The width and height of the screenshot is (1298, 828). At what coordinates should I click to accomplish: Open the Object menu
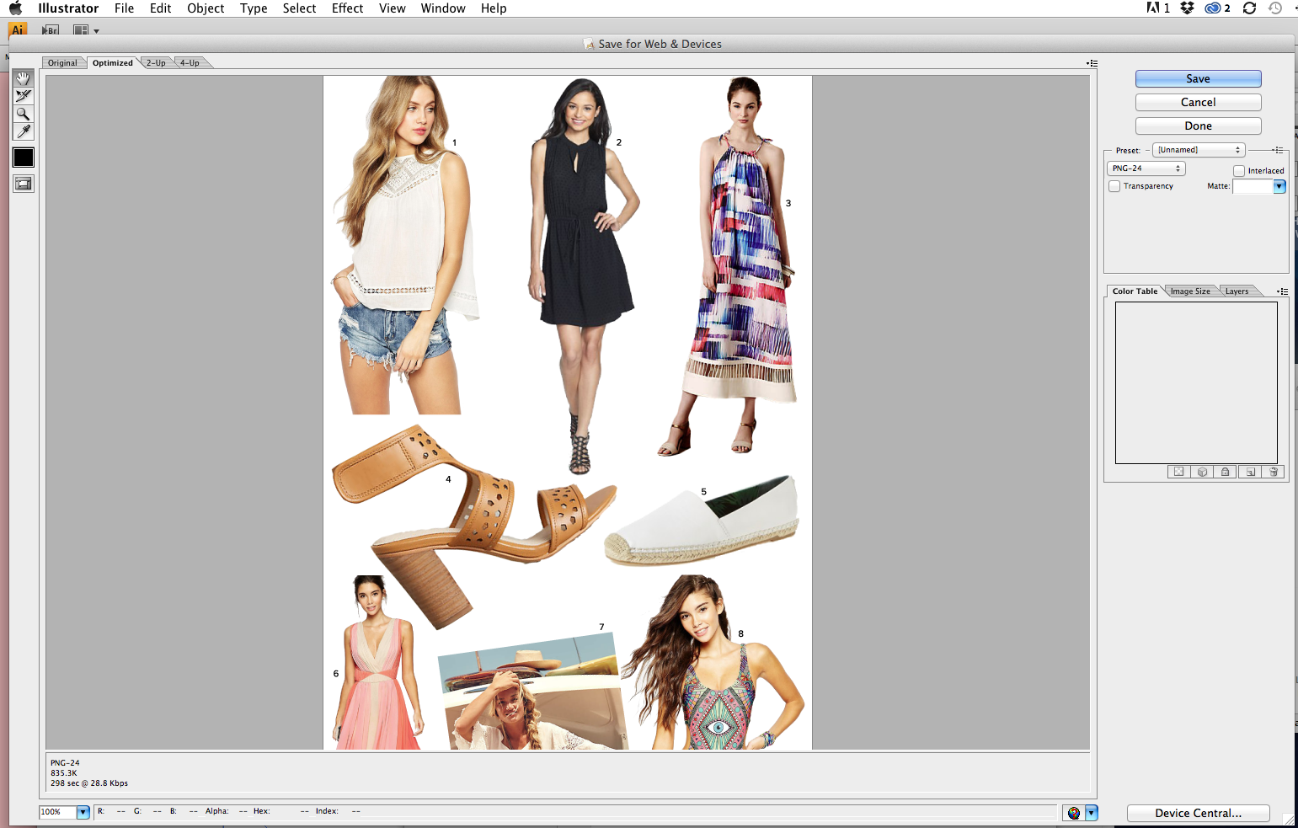[206, 8]
